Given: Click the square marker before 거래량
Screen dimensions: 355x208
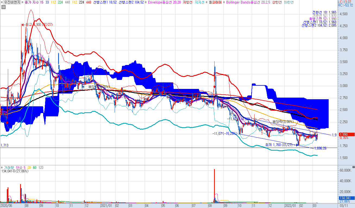Looking at the screenshot, I should (x=2, y=167).
